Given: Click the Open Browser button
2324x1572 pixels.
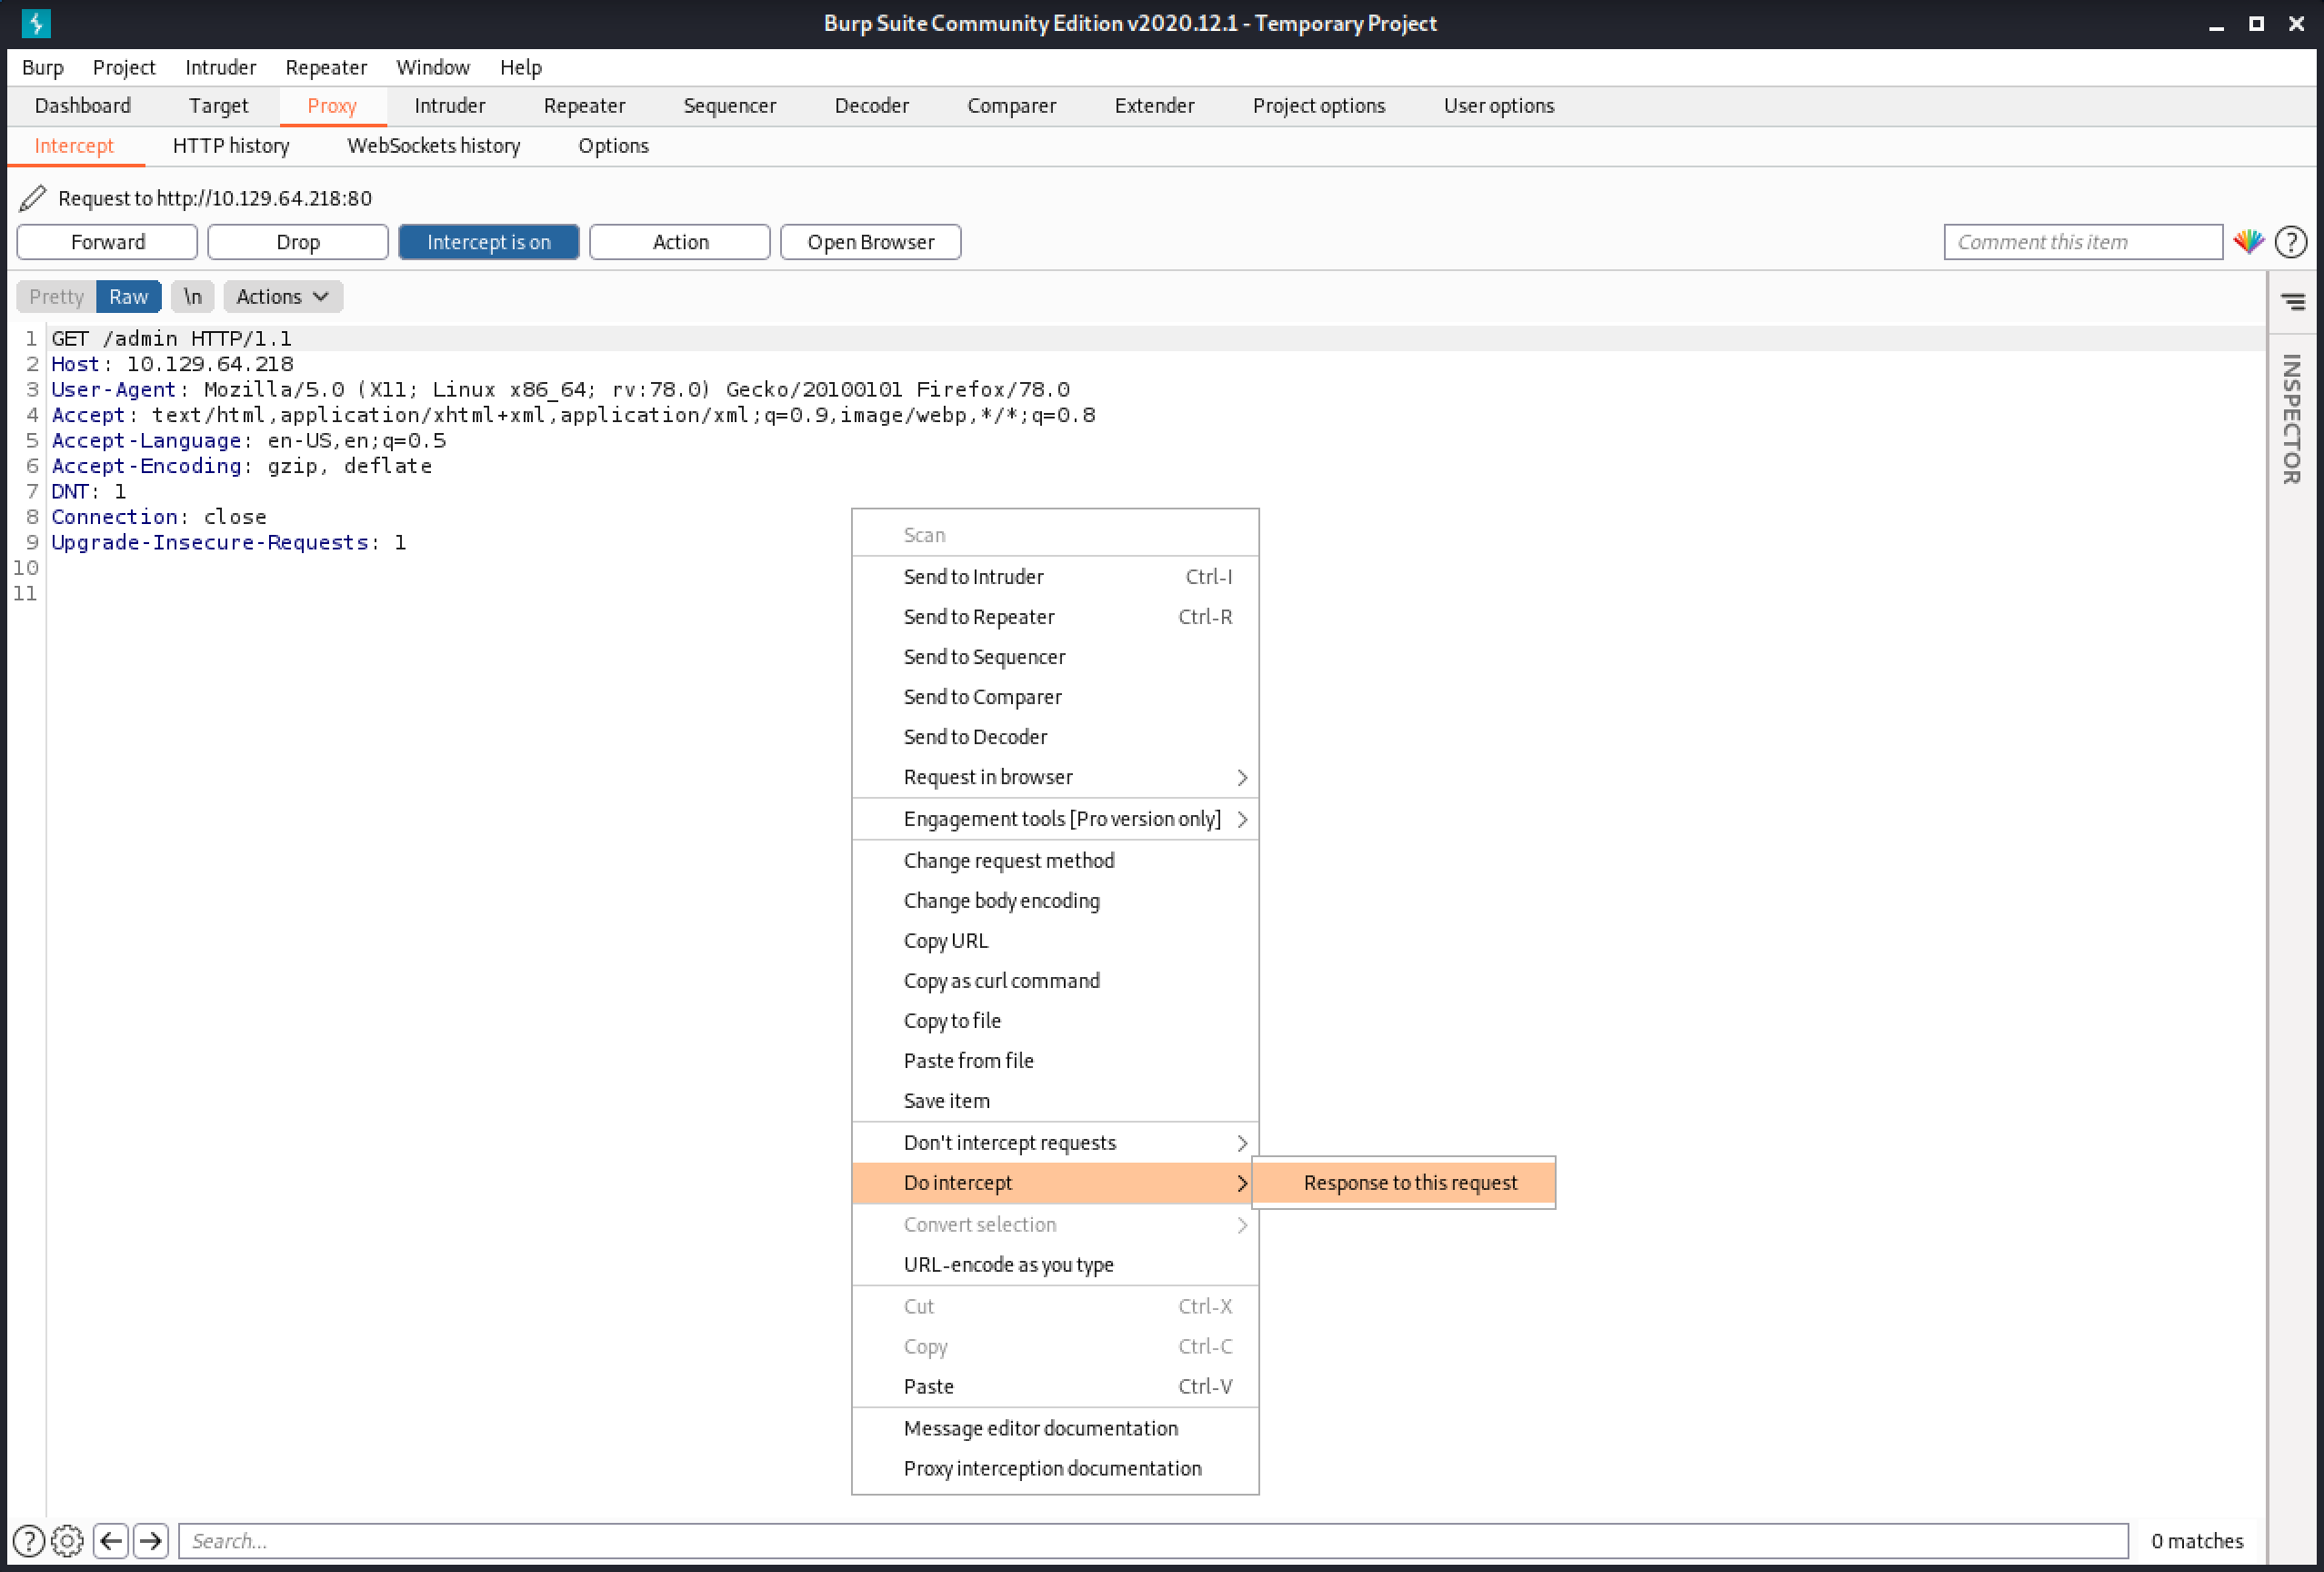Looking at the screenshot, I should click(870, 242).
